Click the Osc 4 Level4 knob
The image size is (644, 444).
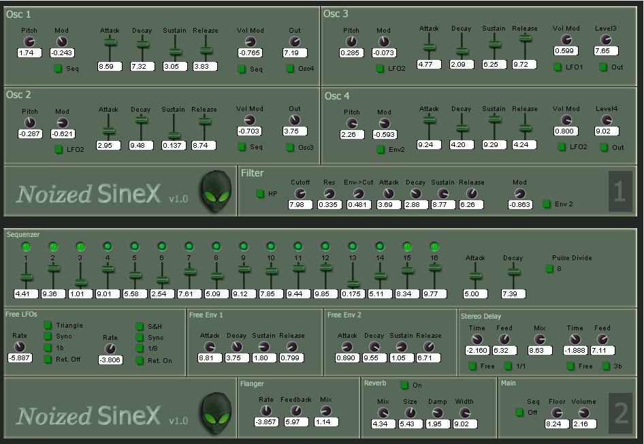pos(607,120)
